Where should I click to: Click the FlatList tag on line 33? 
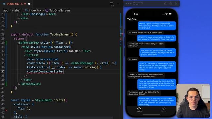[x=32, y=55]
